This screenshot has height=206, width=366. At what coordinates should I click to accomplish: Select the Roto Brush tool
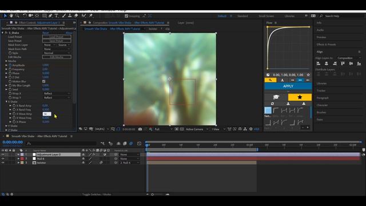[x=84, y=15]
